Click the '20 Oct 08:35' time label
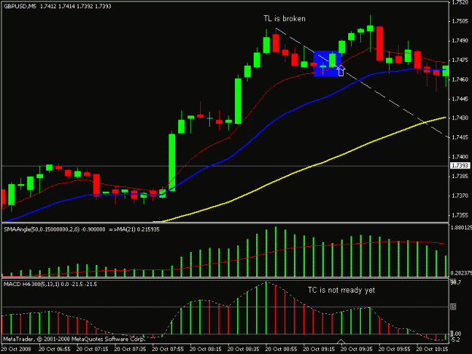Screen dimensions: 472x354 click(x=243, y=349)
